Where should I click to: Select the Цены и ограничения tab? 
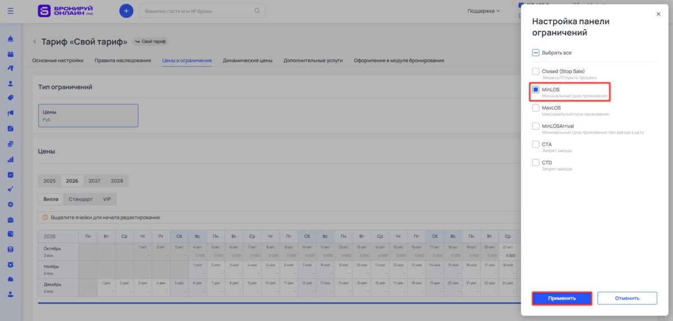click(187, 60)
